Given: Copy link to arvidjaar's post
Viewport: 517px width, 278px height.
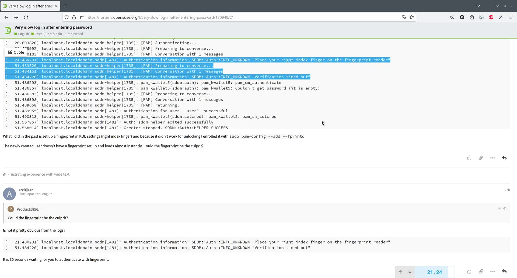Looking at the screenshot, I should coord(481,271).
